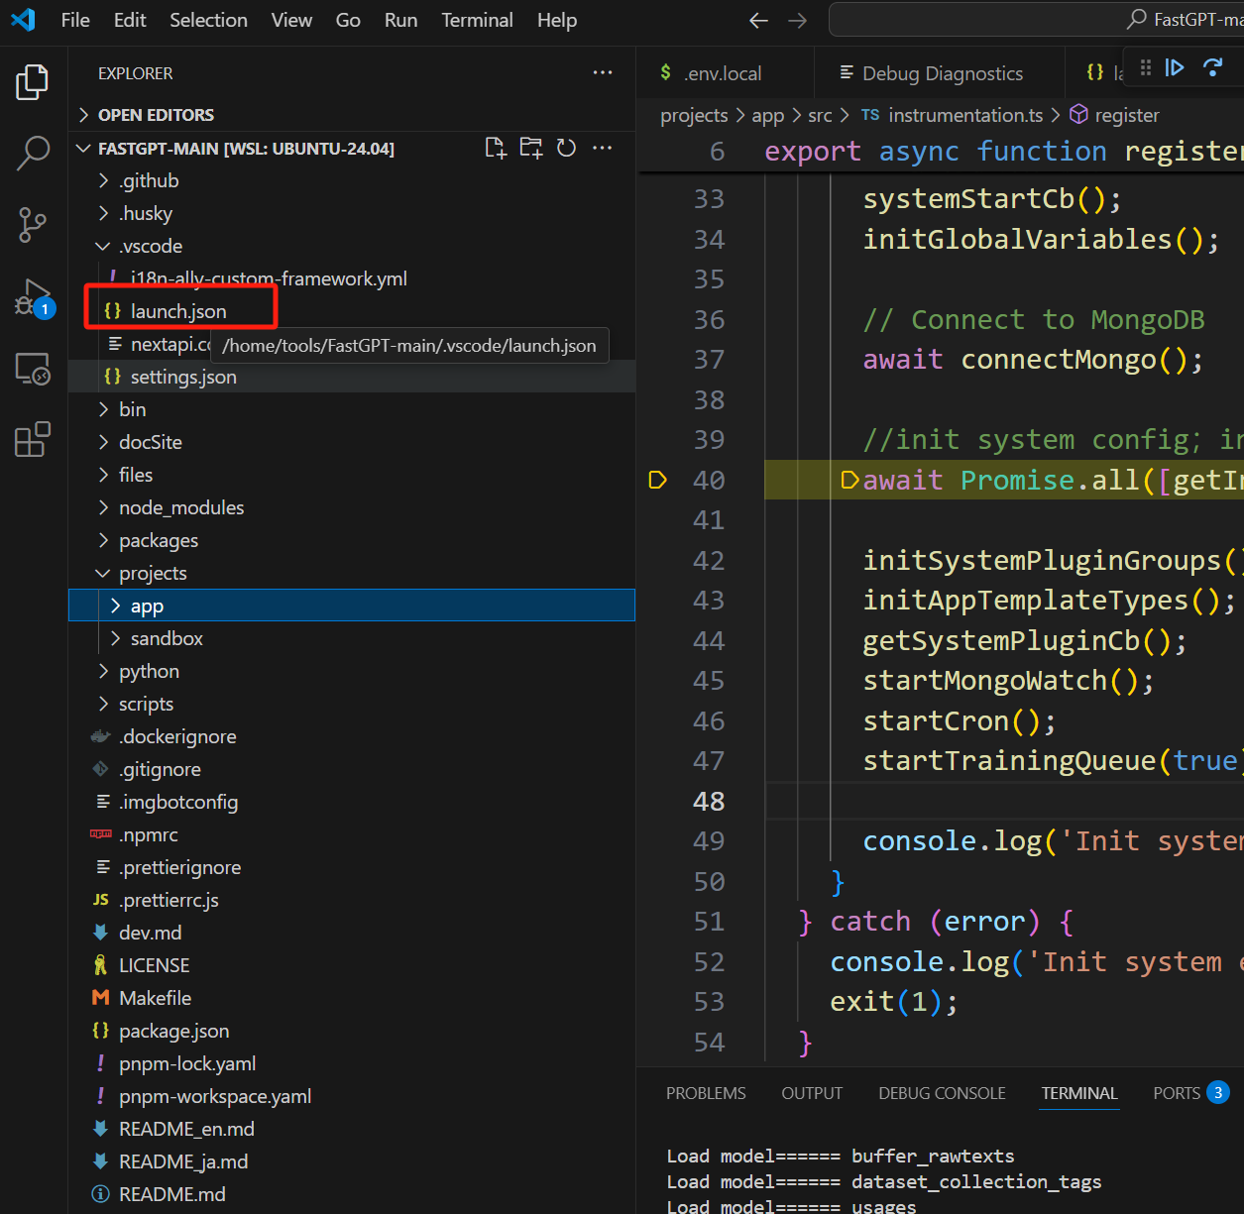Open the PORTS panel showing 3 forwarded ports
Viewport: 1244px width, 1214px height.
pyautogui.click(x=1179, y=1093)
